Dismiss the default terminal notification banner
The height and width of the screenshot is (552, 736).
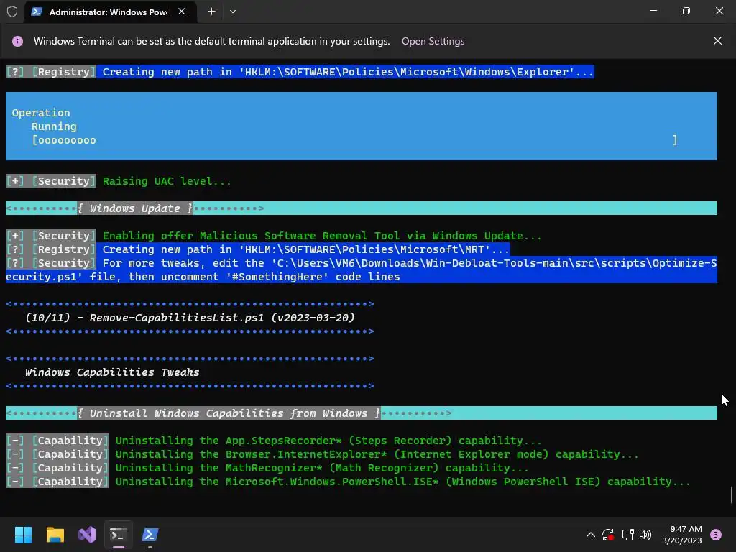coord(717,41)
